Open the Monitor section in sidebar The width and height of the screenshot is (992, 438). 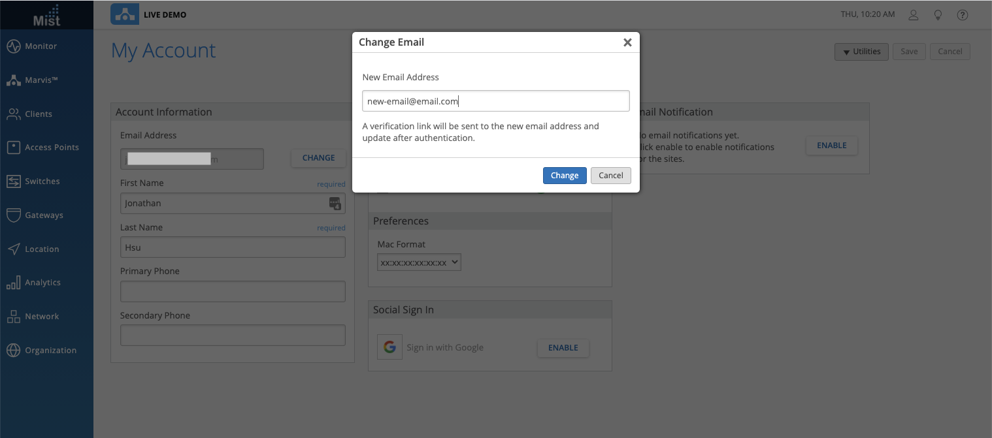41,46
